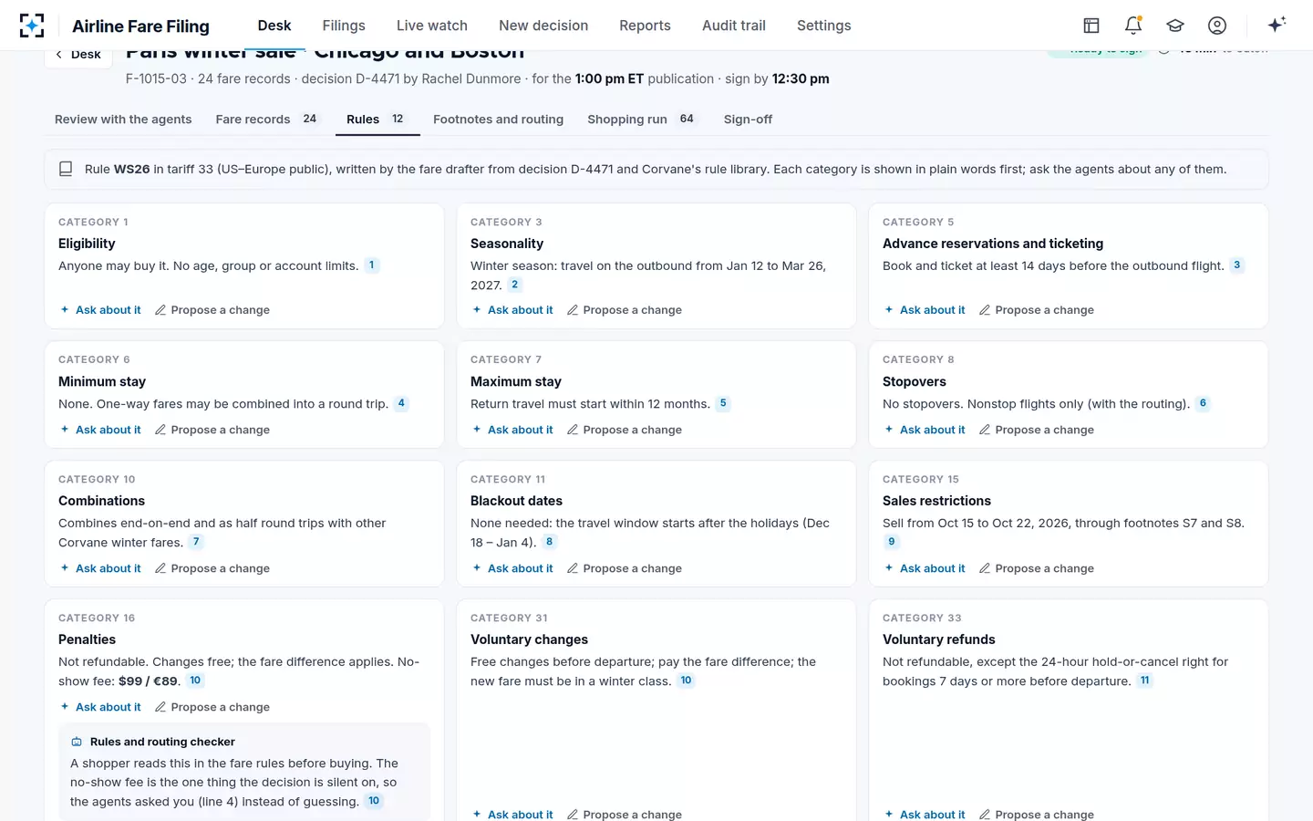Open Live watch in the top navigation

[x=432, y=26]
